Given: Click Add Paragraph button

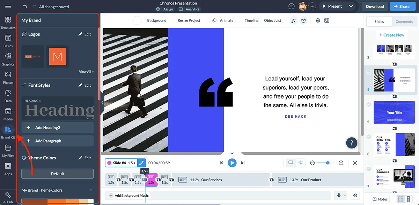Looking at the screenshot, I should (x=58, y=141).
